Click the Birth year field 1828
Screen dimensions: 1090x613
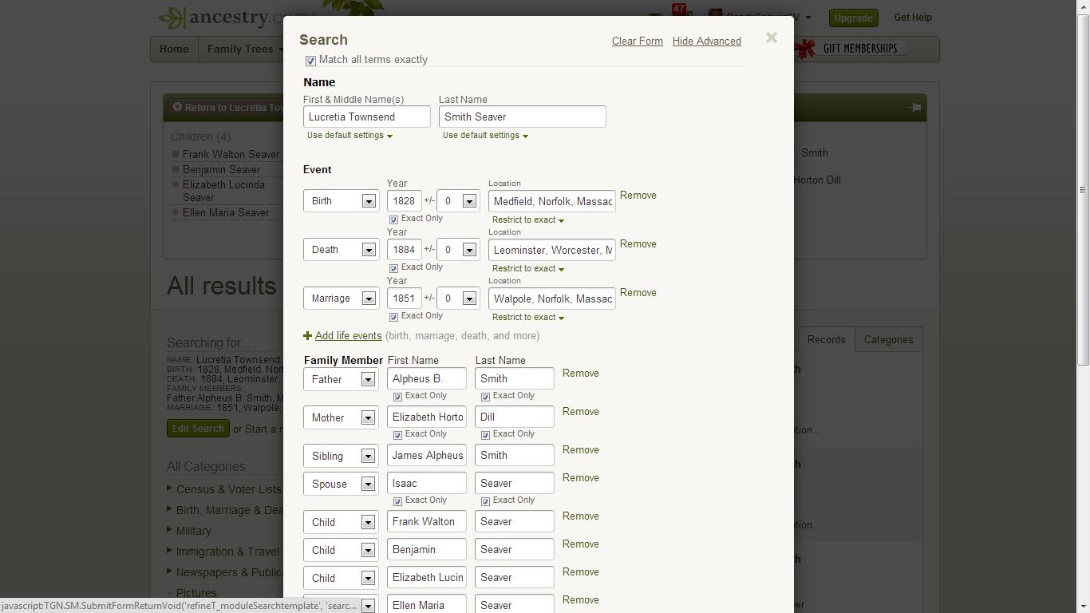point(405,201)
